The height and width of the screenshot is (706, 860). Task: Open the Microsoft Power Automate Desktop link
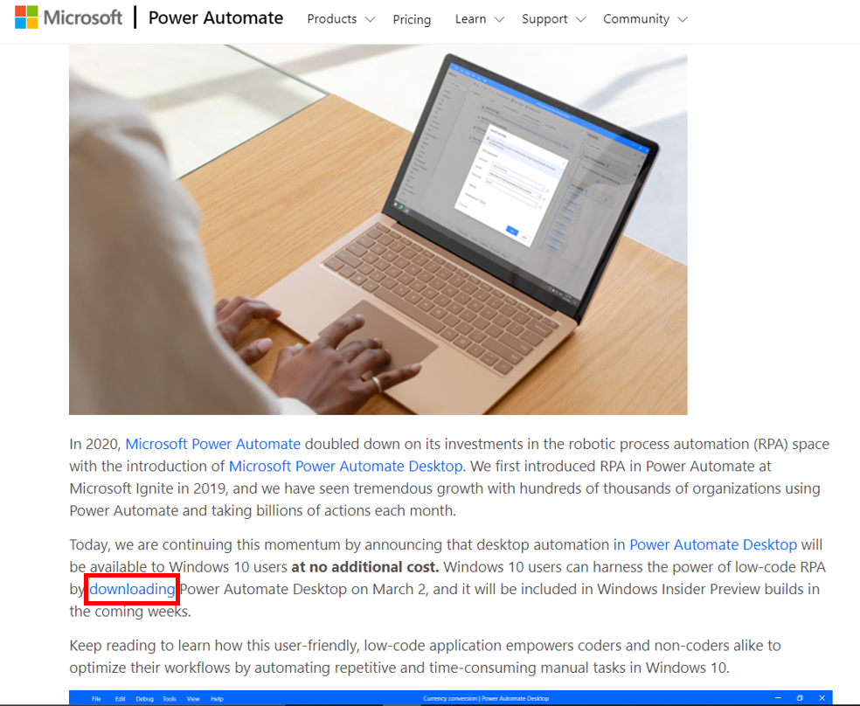pos(345,467)
